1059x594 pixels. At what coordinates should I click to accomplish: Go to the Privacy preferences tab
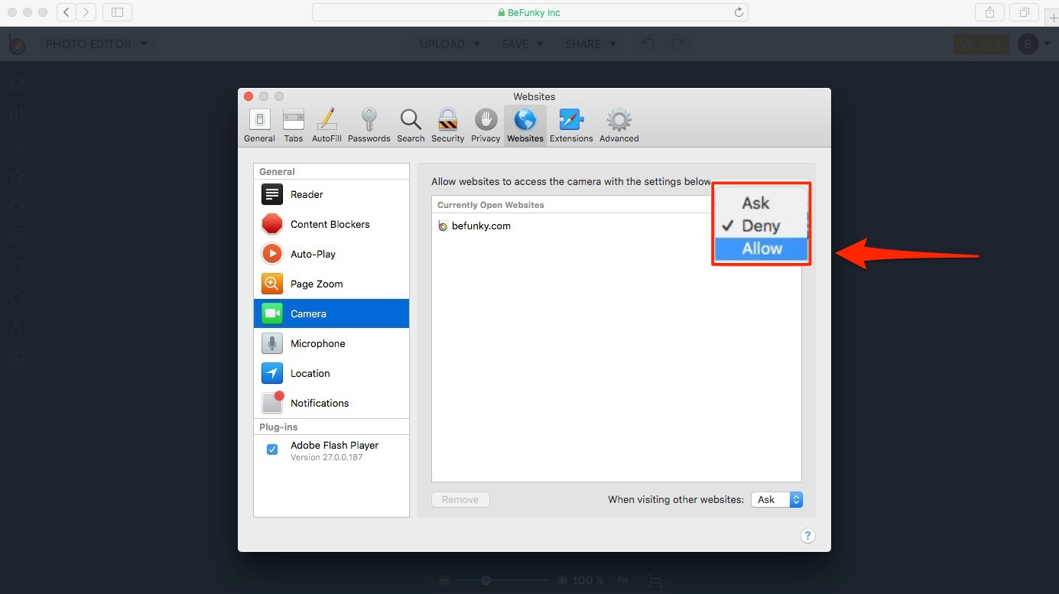486,125
